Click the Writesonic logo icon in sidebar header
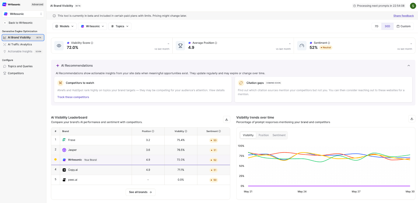 coord(4,4)
